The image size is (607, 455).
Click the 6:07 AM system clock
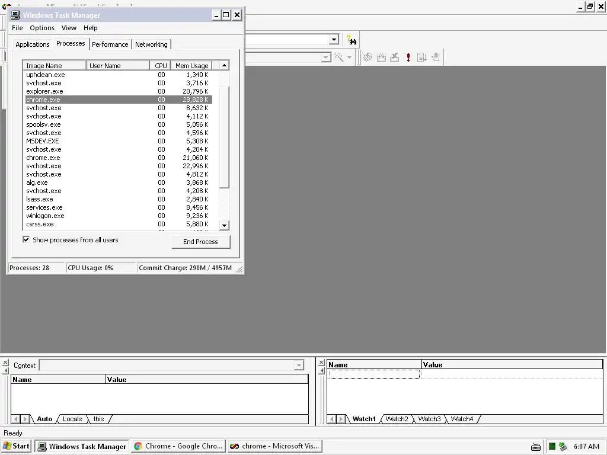[586, 447]
